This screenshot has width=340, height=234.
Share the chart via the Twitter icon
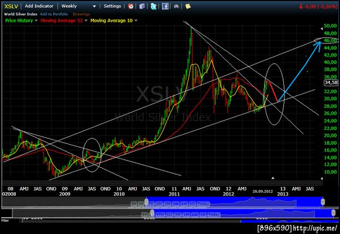pyautogui.click(x=154, y=6)
